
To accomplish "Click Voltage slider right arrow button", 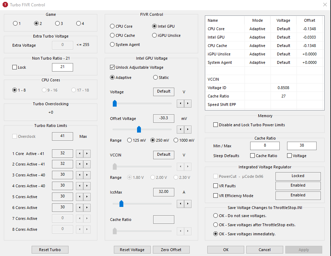I will click(188, 103).
